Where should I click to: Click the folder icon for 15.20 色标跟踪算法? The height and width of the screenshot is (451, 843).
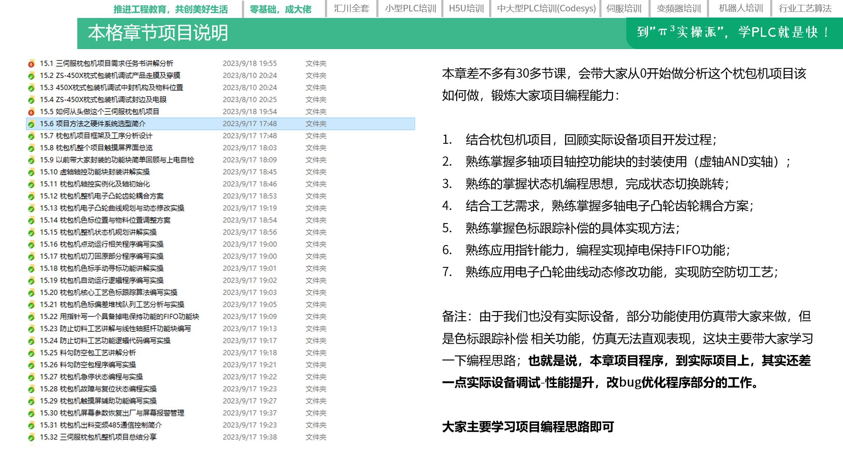coord(31,293)
